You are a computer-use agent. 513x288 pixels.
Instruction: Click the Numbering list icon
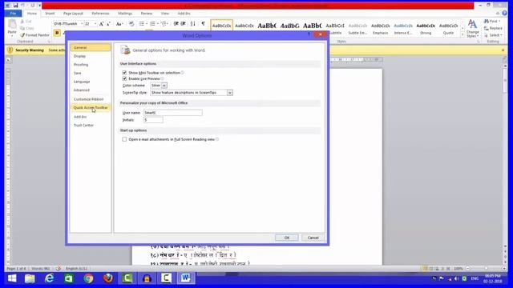tap(153, 24)
